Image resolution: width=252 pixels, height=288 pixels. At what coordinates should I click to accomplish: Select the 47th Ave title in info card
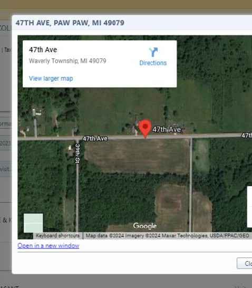pyautogui.click(x=43, y=50)
